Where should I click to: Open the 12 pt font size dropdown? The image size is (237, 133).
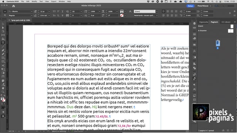click(49, 11)
